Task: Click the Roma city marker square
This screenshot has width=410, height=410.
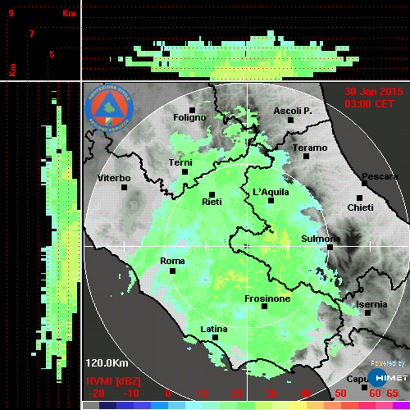Action: [172, 271]
